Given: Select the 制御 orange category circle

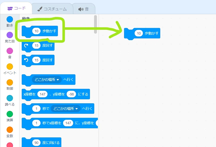Looking at the screenshot, I should tap(10, 83).
